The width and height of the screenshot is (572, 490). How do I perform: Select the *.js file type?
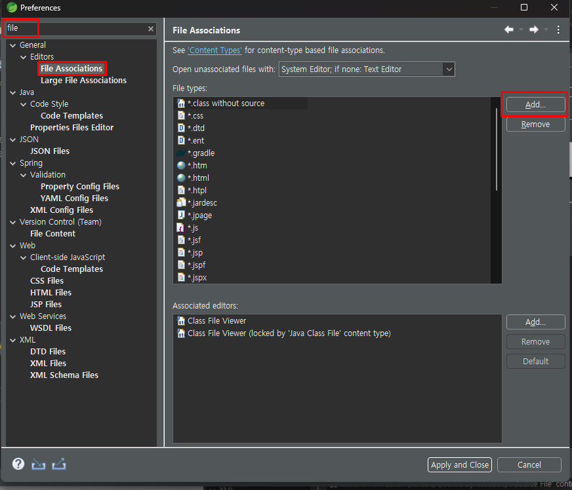pyautogui.click(x=188, y=228)
